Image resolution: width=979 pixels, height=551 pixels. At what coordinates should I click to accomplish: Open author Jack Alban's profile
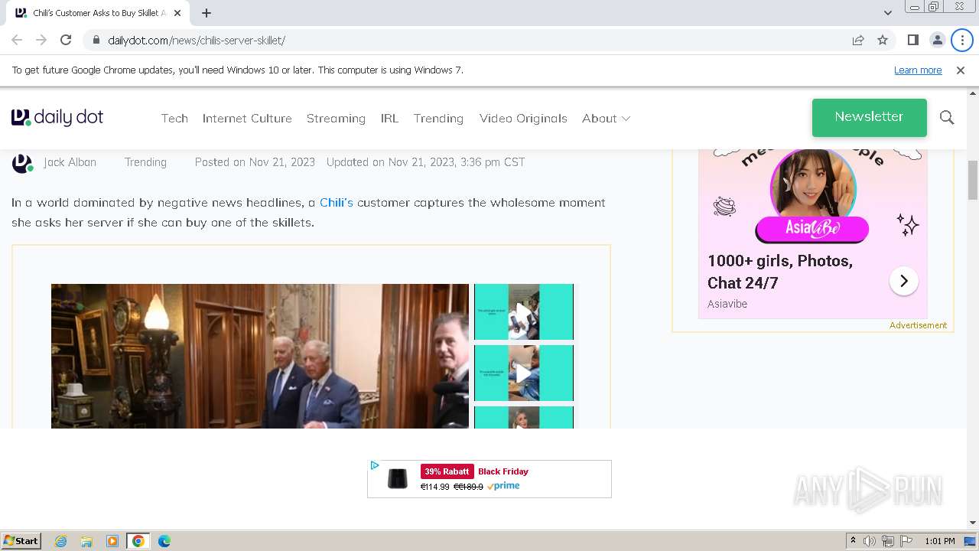coord(70,162)
